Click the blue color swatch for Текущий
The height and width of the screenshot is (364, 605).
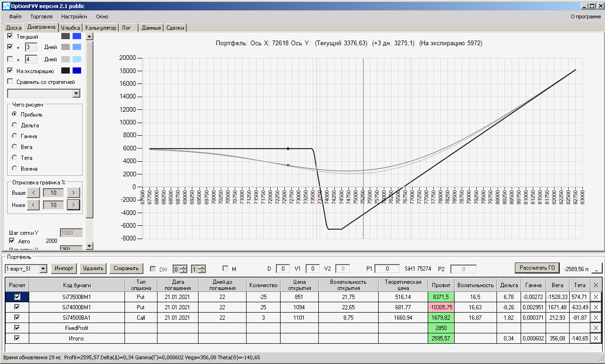77,36
